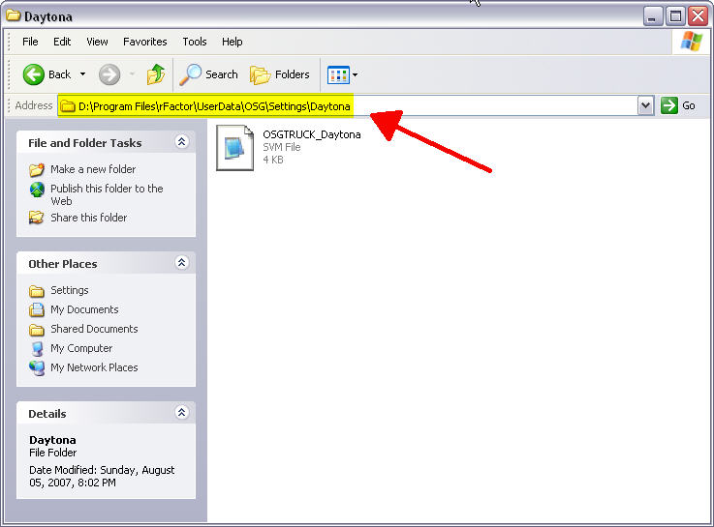The height and width of the screenshot is (527, 714).
Task: Click the My Documents icon
Action: pyautogui.click(x=37, y=309)
